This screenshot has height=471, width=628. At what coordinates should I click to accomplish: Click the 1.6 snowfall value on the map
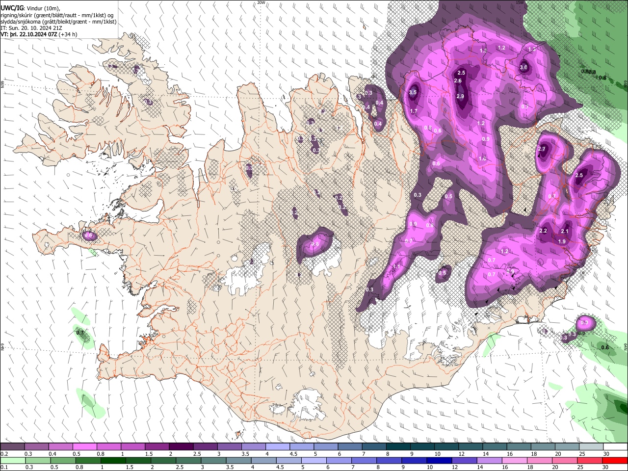tap(482, 158)
